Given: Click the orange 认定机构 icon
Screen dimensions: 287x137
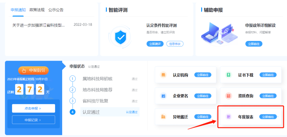Looking at the screenshot, I should pos(163,75).
